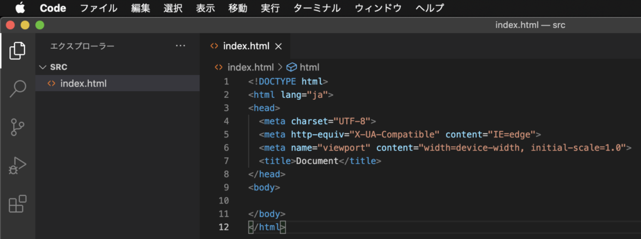Screen dimensions: 641x239
Task: Open the Explorer view in activity bar
Action: tap(18, 51)
